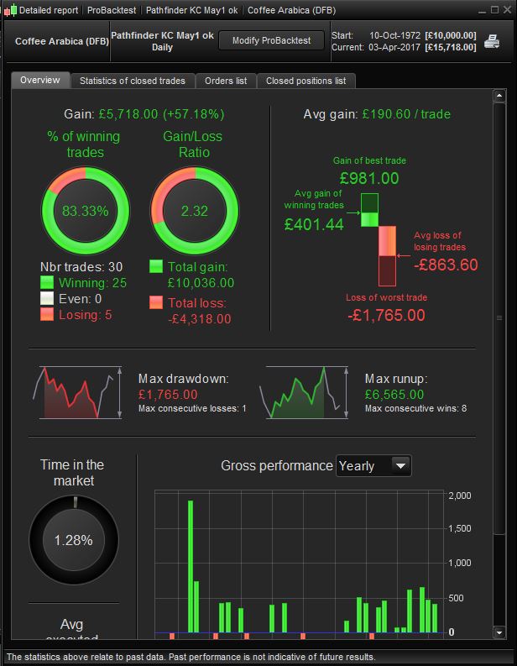
Task: Close the Detailed report window
Action: 507,10
